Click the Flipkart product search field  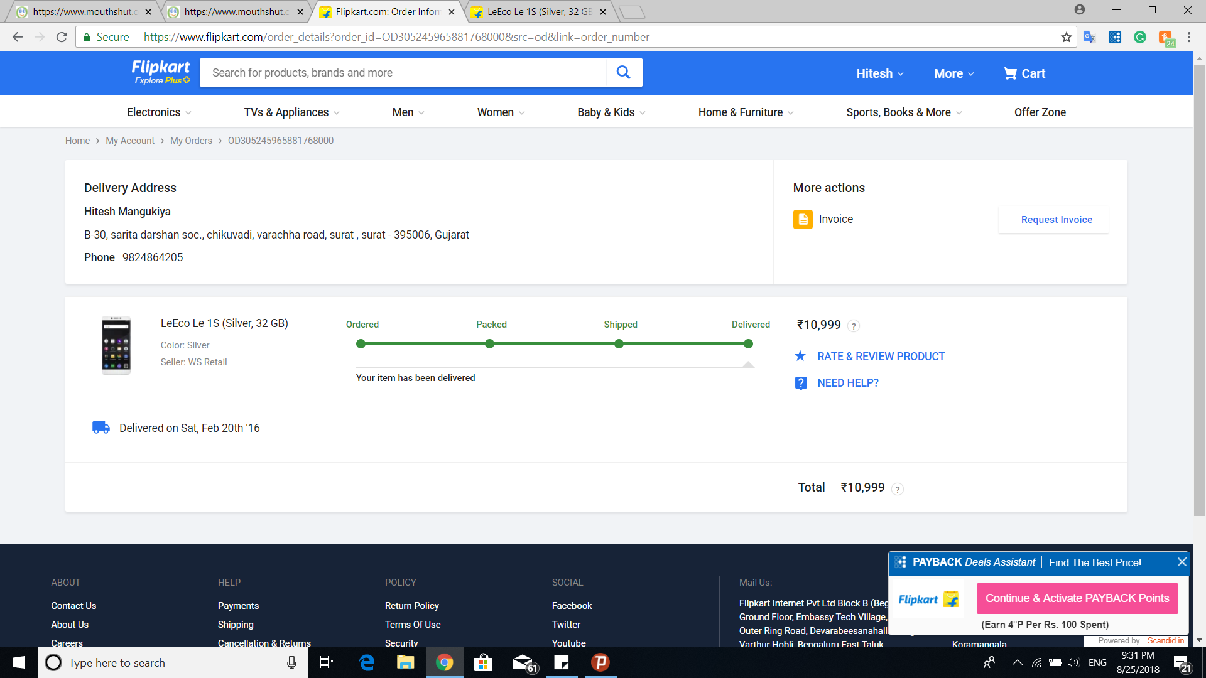pyautogui.click(x=403, y=73)
